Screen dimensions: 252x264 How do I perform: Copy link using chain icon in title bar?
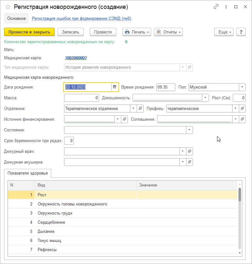click(x=216, y=7)
